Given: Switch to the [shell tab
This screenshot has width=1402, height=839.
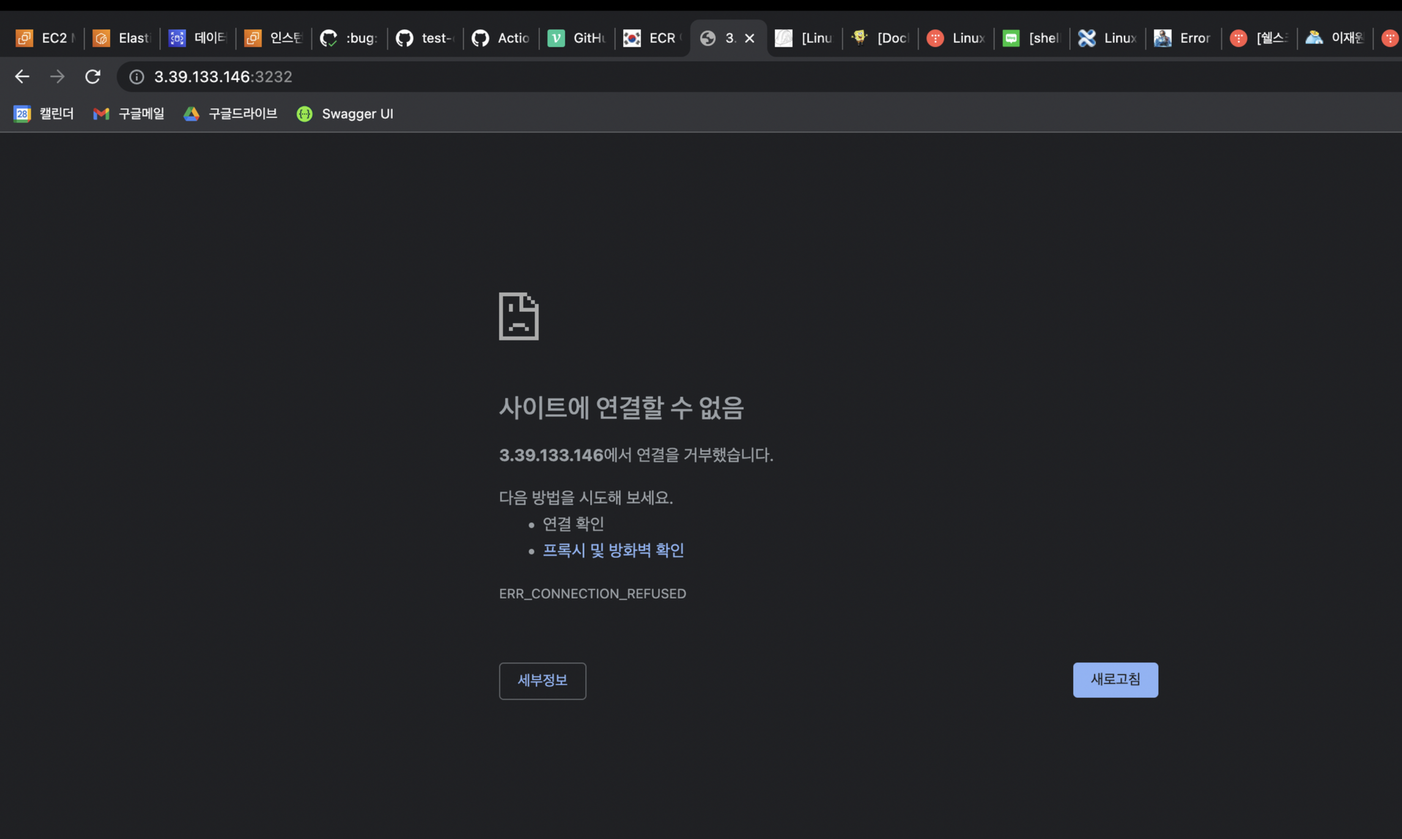Looking at the screenshot, I should coord(1032,38).
